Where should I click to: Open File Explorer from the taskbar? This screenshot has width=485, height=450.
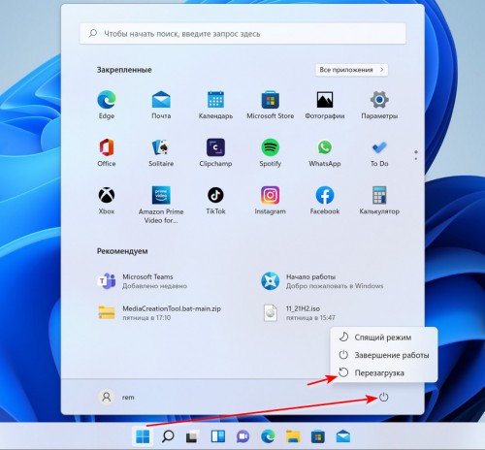point(293,436)
